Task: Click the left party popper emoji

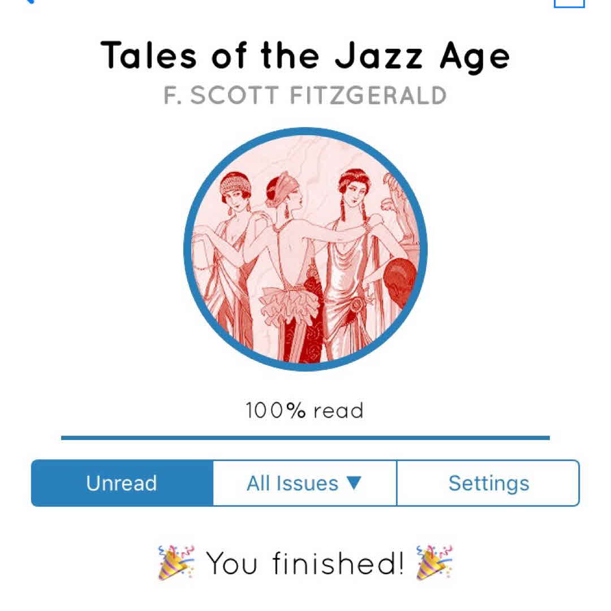Action: [176, 562]
